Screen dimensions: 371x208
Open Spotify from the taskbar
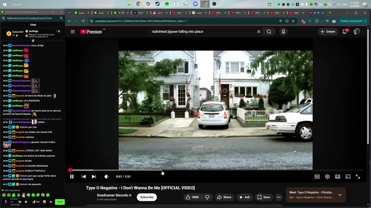point(167,4)
